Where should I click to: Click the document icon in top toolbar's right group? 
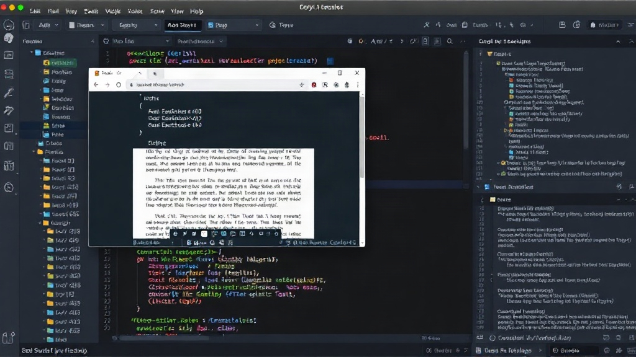pos(465,25)
